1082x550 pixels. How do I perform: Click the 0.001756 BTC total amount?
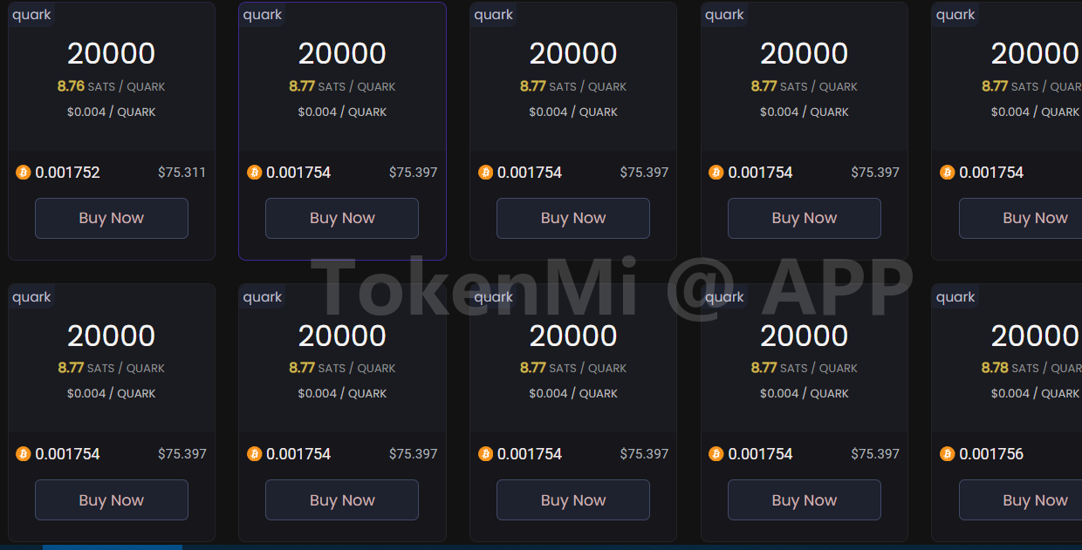991,454
